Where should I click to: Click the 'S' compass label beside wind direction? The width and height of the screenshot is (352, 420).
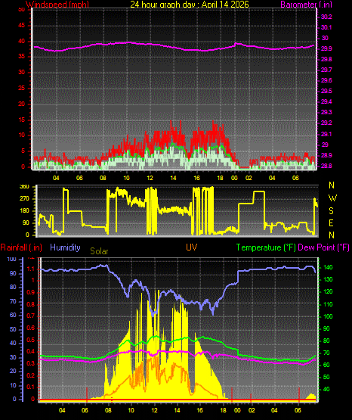331,211
